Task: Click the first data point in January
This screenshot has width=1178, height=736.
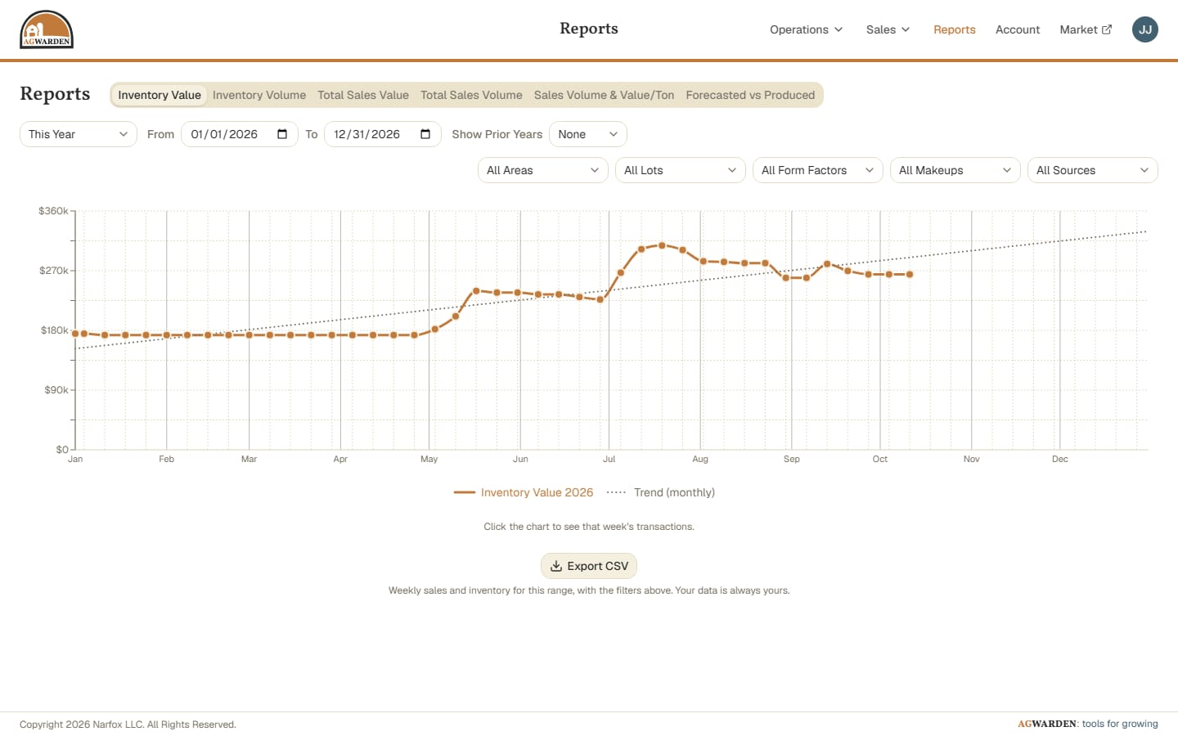Action: [75, 334]
